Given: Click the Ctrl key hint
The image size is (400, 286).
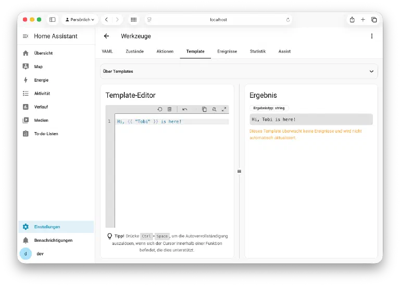Looking at the screenshot, I should [x=146, y=236].
